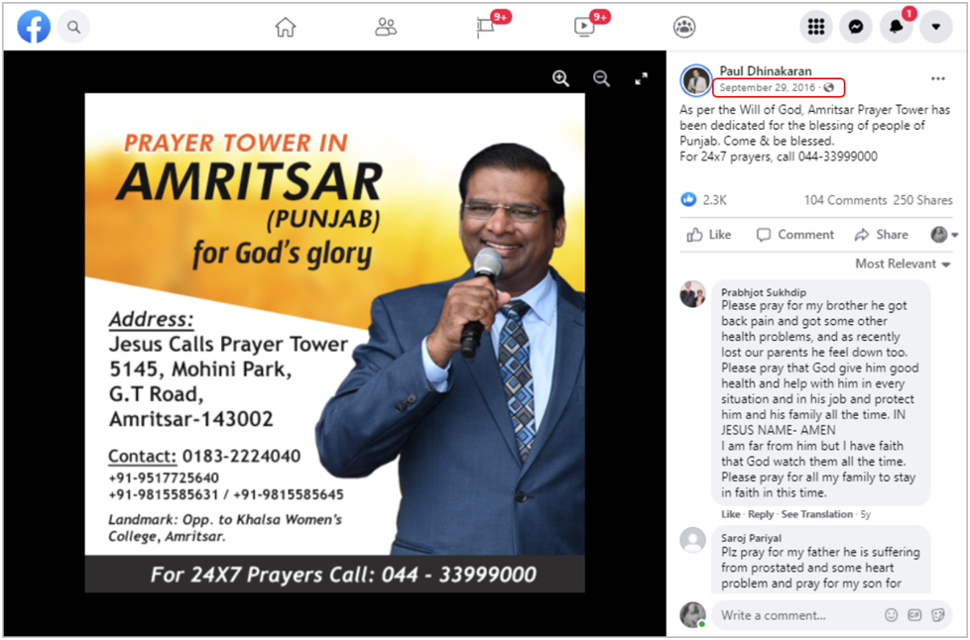Open Watch video icon with 9+ badge
970x640 pixels.
tap(584, 27)
